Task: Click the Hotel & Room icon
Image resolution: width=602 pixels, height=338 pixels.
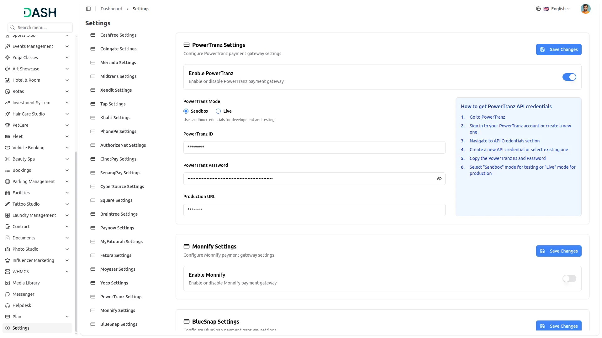Action: [x=8, y=80]
